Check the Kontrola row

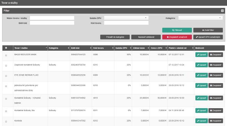pos(6,121)
